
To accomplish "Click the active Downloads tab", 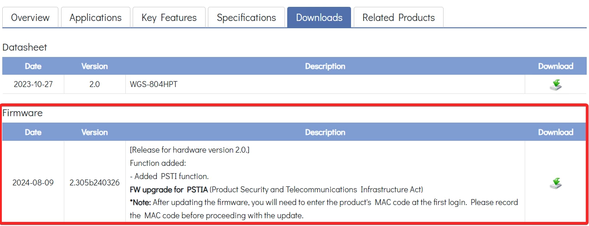I will tap(319, 18).
